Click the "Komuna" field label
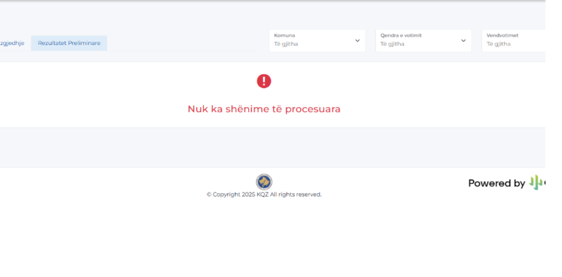Screen dimensions: 562x277 pos(284,35)
